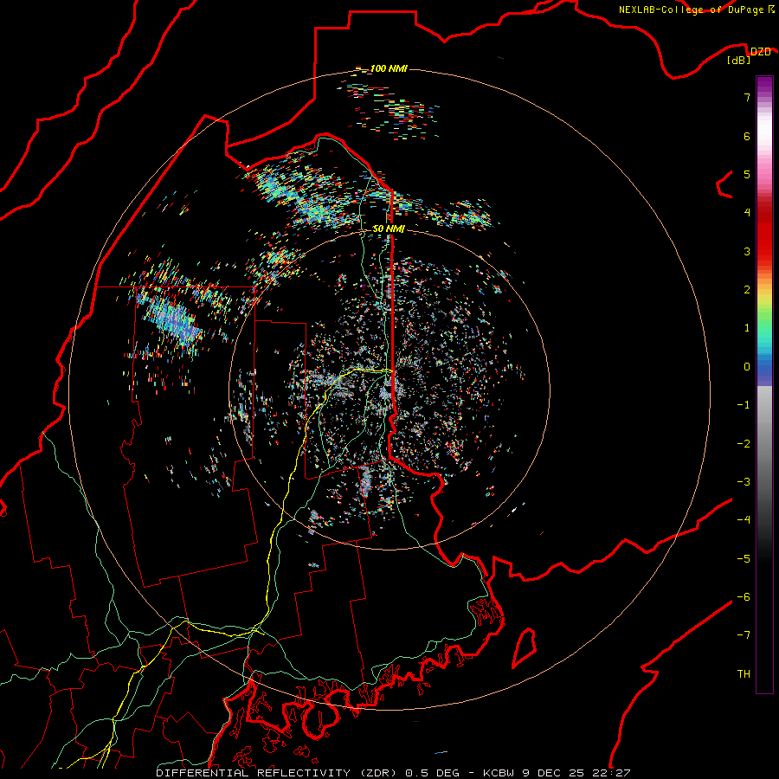Click the -3 value on the color scale
This screenshot has height=779, width=779.
744,482
